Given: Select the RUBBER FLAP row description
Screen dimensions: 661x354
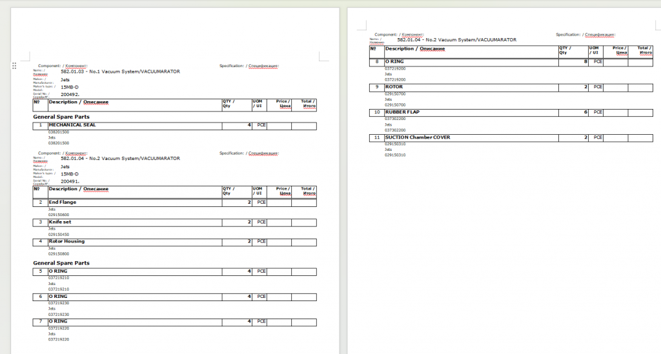Looking at the screenshot, I should pyautogui.click(x=402, y=112).
